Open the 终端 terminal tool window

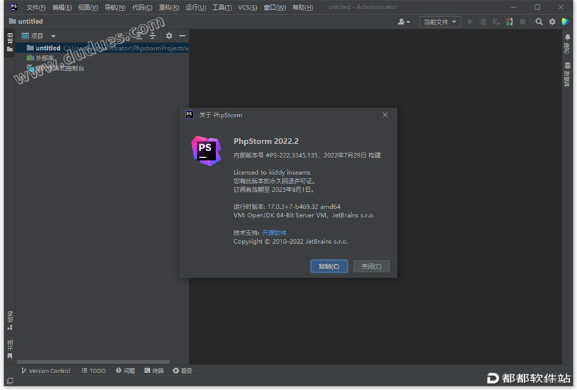[154, 370]
